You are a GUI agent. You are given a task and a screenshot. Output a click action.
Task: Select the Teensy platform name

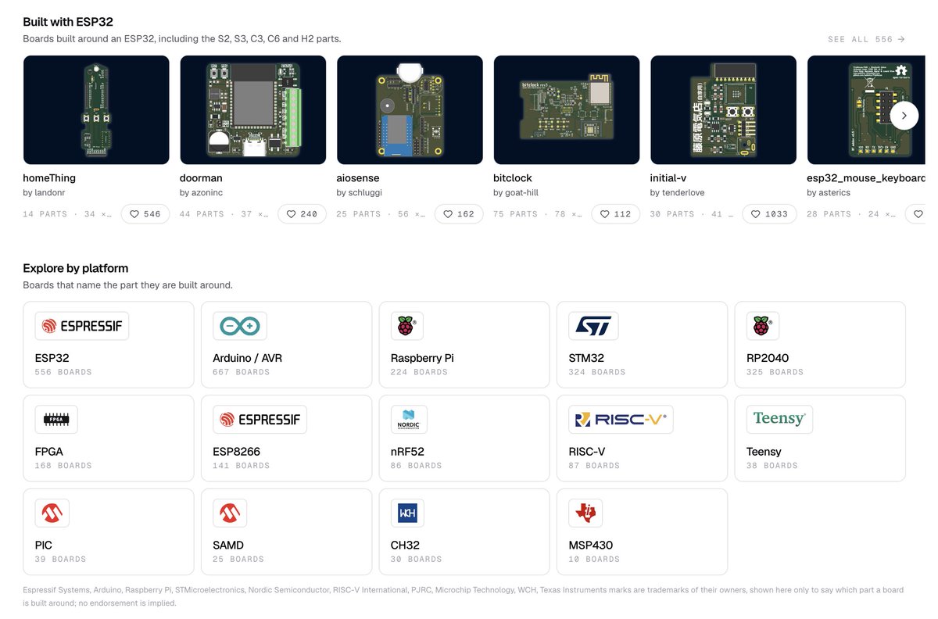point(764,452)
